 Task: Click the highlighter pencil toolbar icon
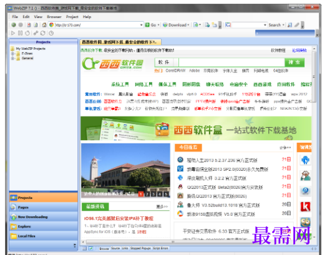(296, 25)
